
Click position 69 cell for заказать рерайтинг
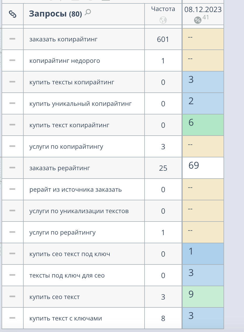click(x=203, y=168)
